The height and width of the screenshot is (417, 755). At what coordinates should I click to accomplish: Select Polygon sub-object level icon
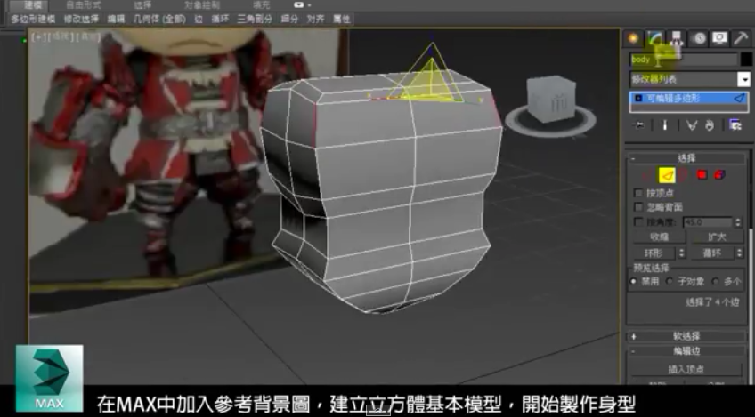[702, 175]
